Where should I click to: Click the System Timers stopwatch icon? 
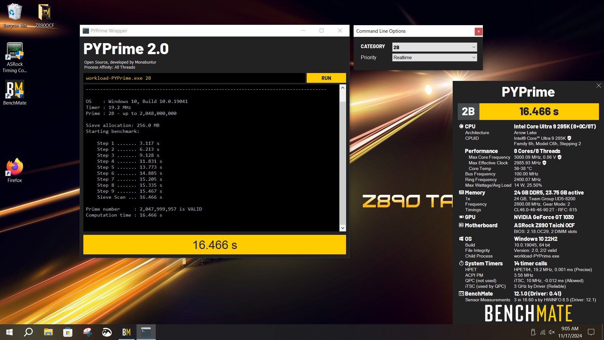coord(461,263)
